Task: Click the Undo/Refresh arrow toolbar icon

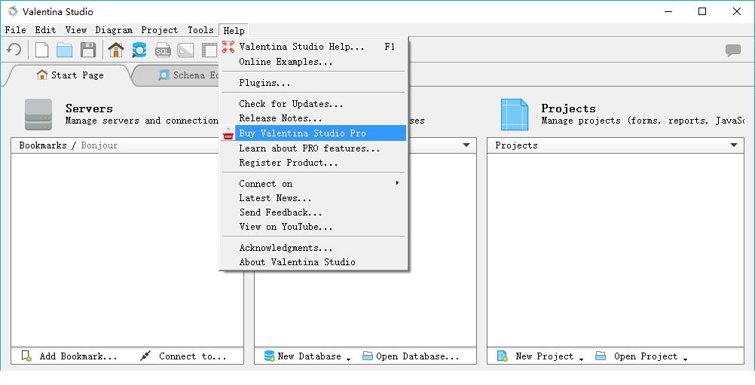Action: point(14,50)
